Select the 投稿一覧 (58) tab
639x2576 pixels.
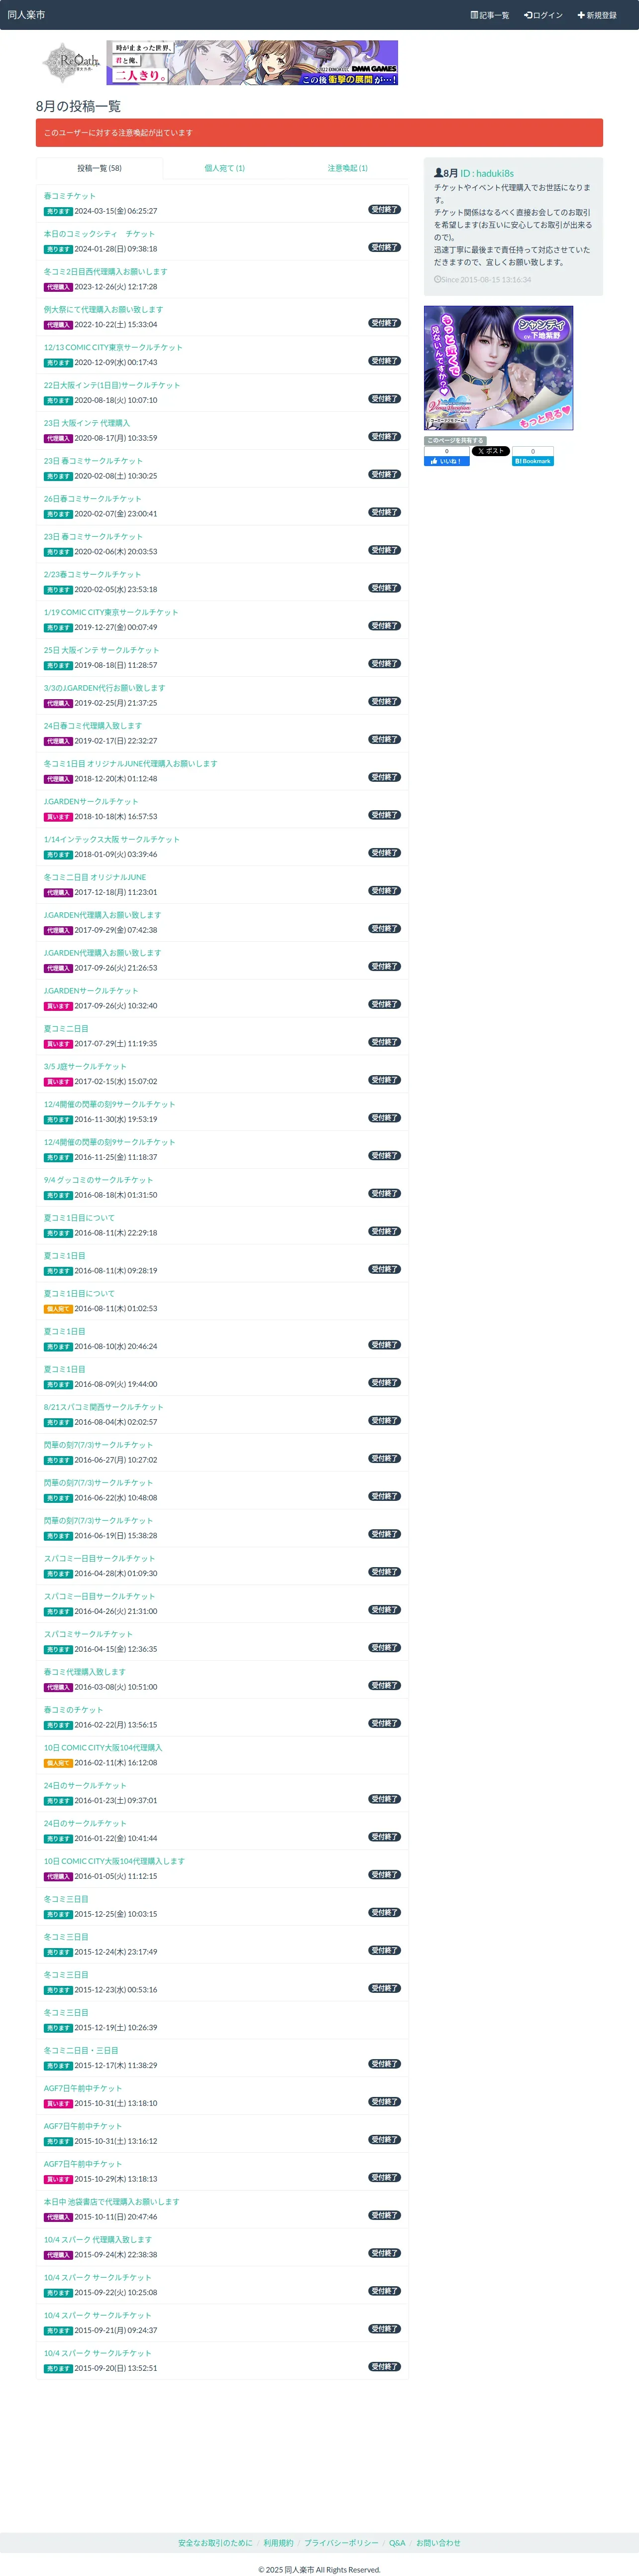(x=99, y=168)
